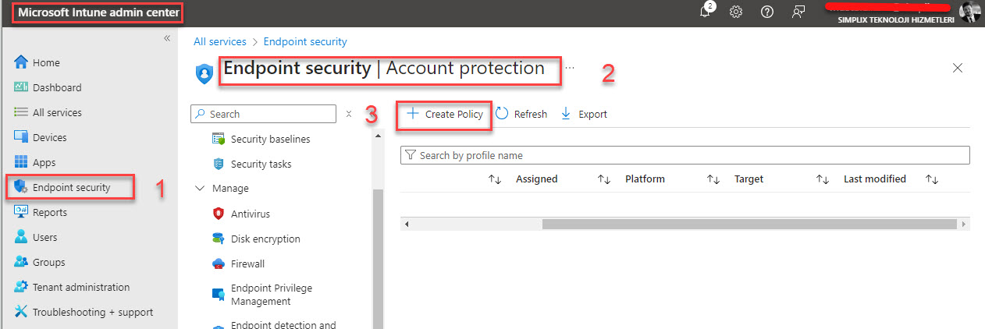Clear the menu search with X

349,114
